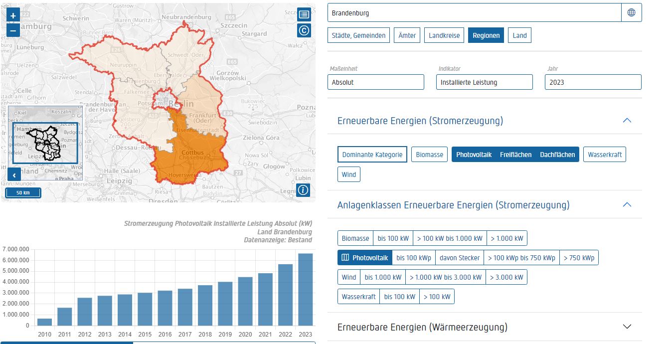This screenshot has width=670, height=344.
Task: Click the globe icon beside the search field
Action: pos(632,12)
